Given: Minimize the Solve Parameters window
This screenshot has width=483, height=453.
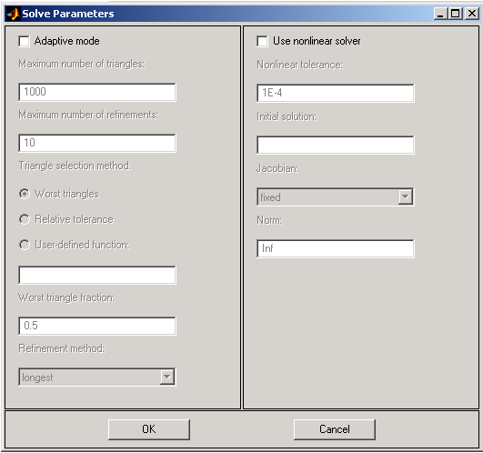Looking at the screenshot, I should click(440, 14).
